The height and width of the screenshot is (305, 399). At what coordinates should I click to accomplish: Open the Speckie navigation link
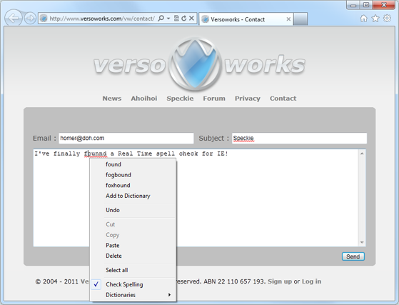click(x=180, y=99)
